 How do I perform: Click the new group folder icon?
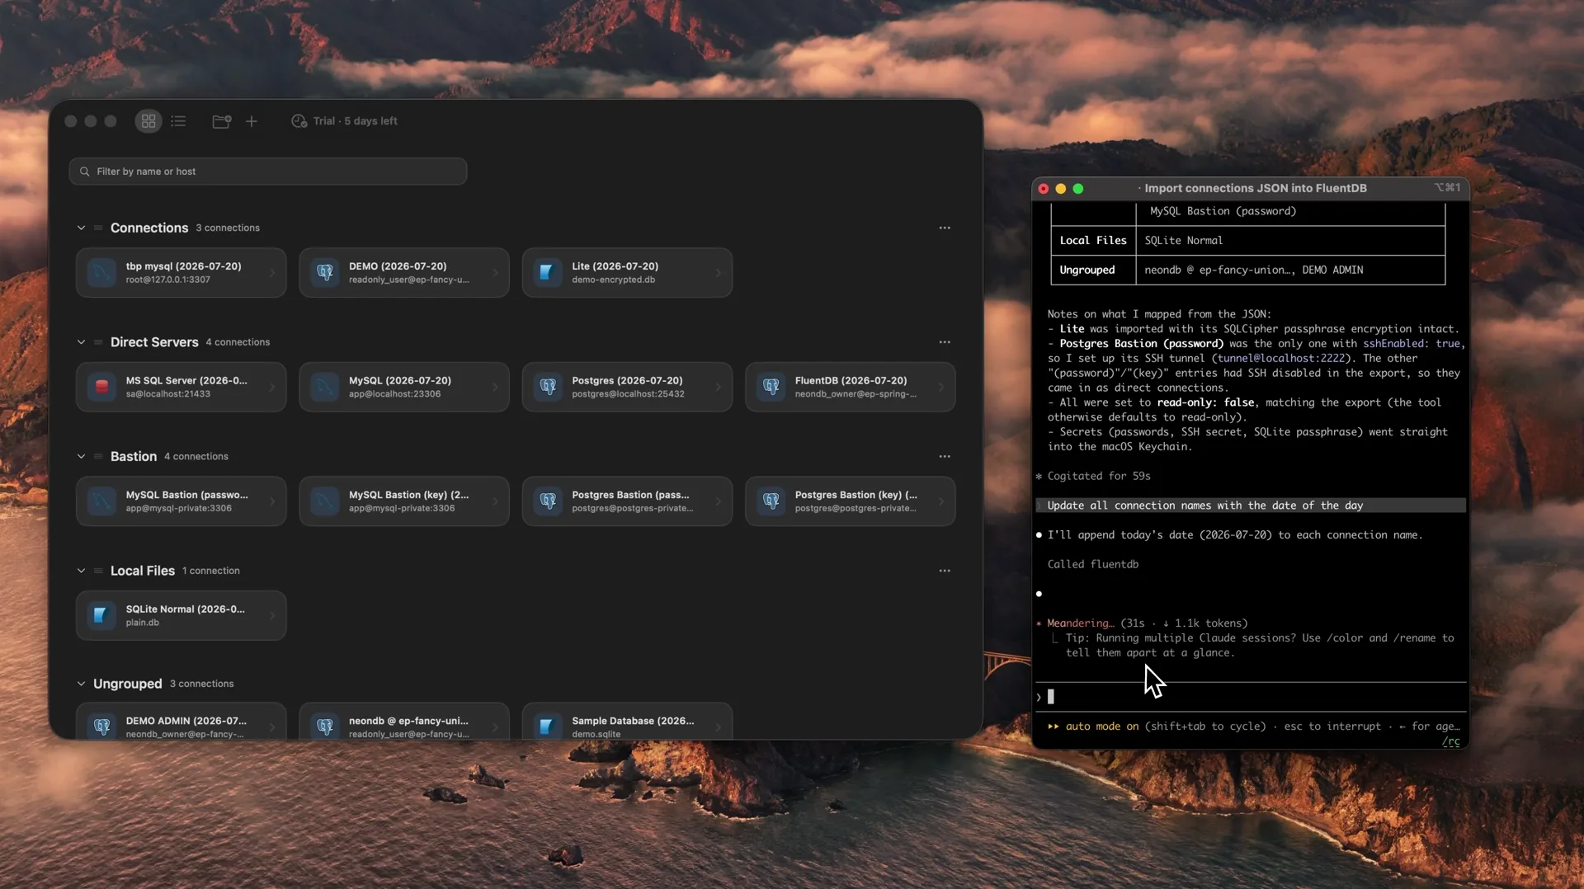(x=222, y=121)
